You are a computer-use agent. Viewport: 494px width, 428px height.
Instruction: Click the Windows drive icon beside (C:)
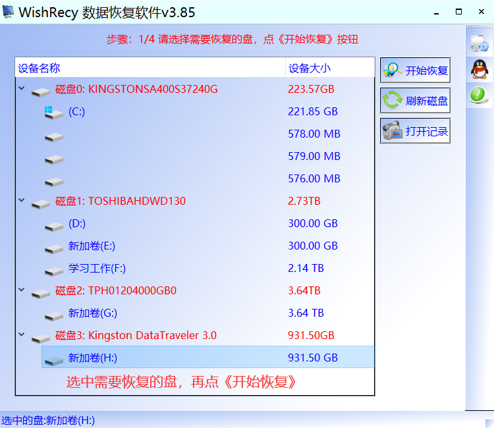[53, 113]
